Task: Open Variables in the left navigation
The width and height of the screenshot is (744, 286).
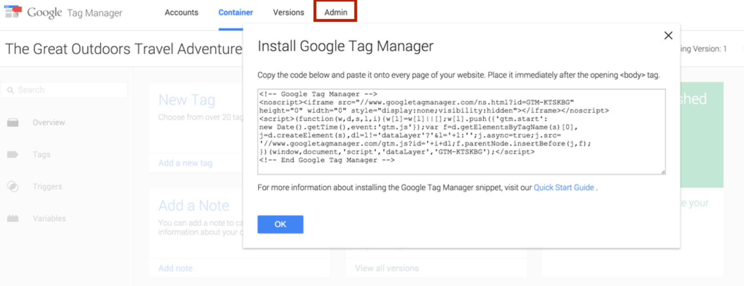Action: click(49, 218)
